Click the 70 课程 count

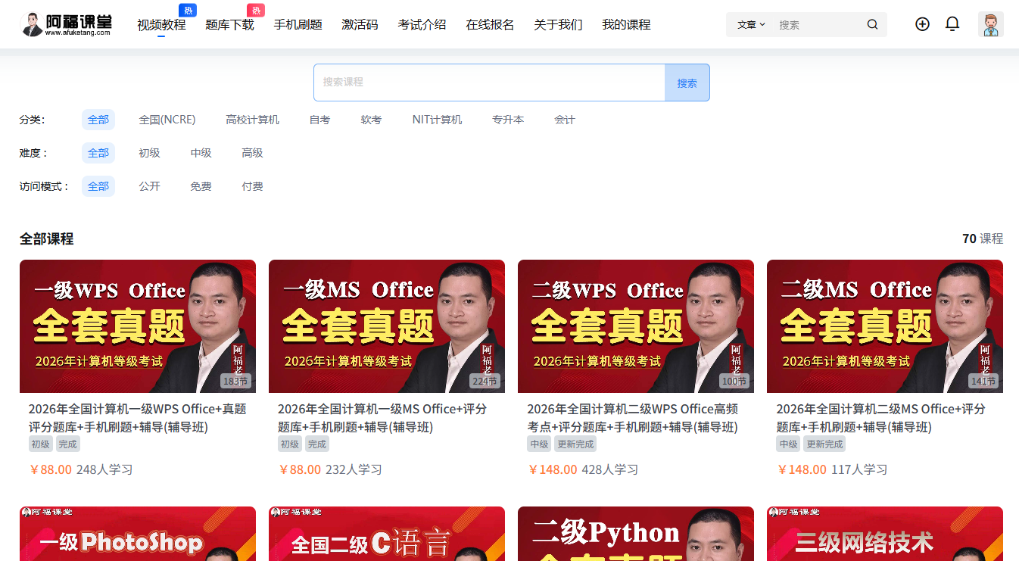pyautogui.click(x=983, y=238)
